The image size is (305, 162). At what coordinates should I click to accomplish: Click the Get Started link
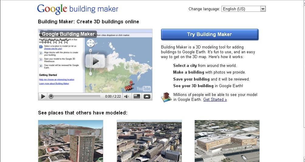click(215, 100)
